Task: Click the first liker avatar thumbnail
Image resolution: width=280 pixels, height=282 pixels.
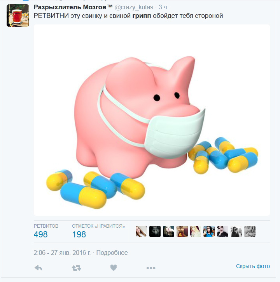Action: 141,231
